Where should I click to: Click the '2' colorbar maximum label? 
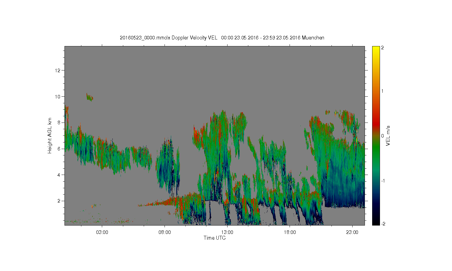coord(383,48)
